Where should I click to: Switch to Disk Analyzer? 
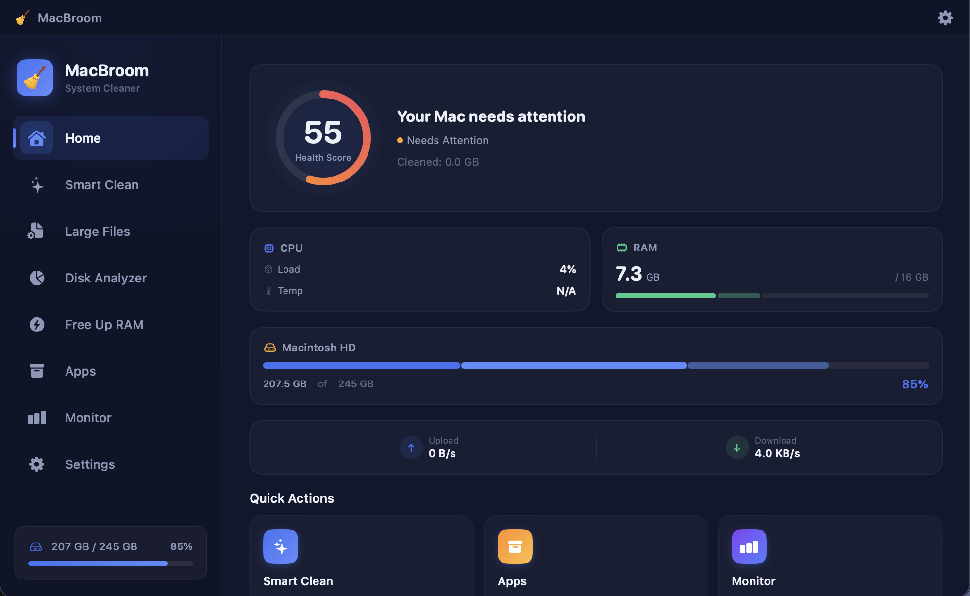click(x=111, y=278)
